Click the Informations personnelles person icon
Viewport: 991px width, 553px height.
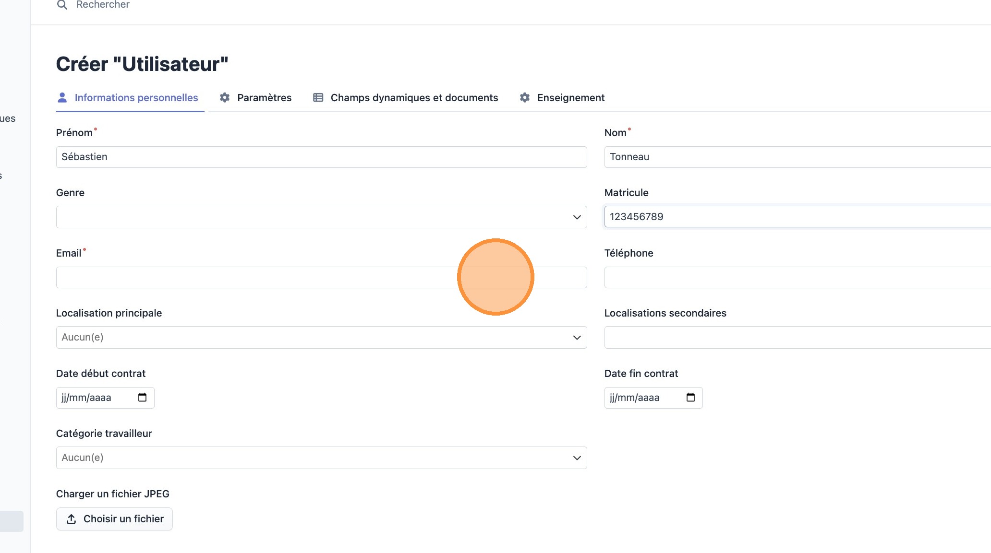[62, 98]
